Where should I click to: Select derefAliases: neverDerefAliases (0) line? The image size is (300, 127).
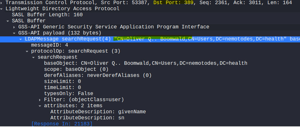click(98, 76)
